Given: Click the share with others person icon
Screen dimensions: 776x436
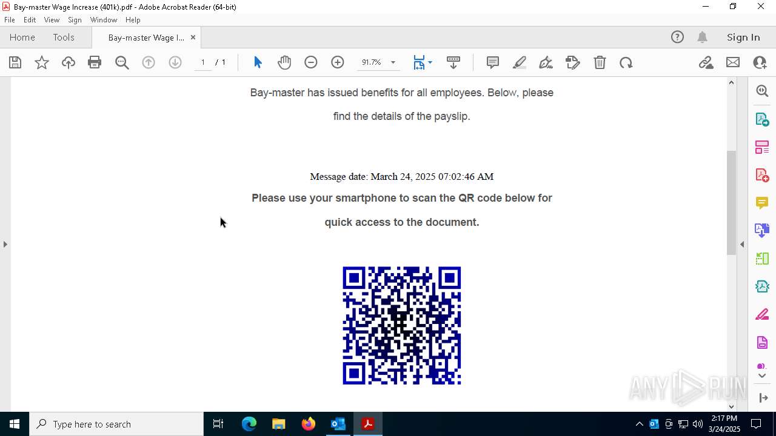Looking at the screenshot, I should tap(760, 62).
